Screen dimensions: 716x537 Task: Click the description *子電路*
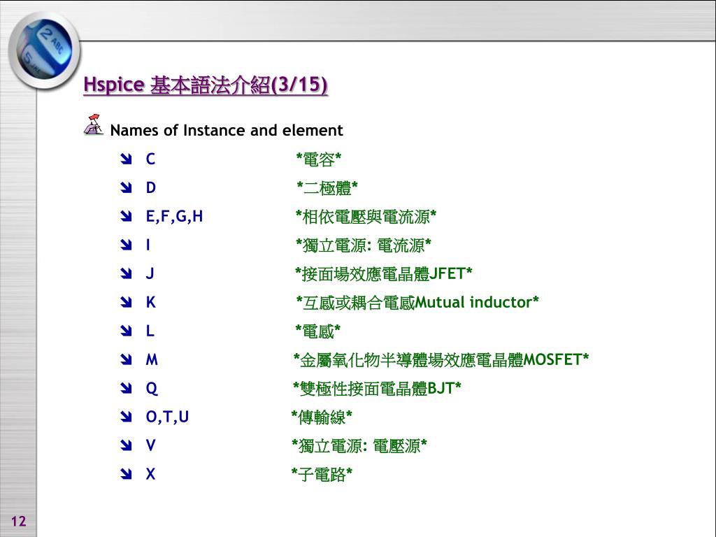coord(322,475)
